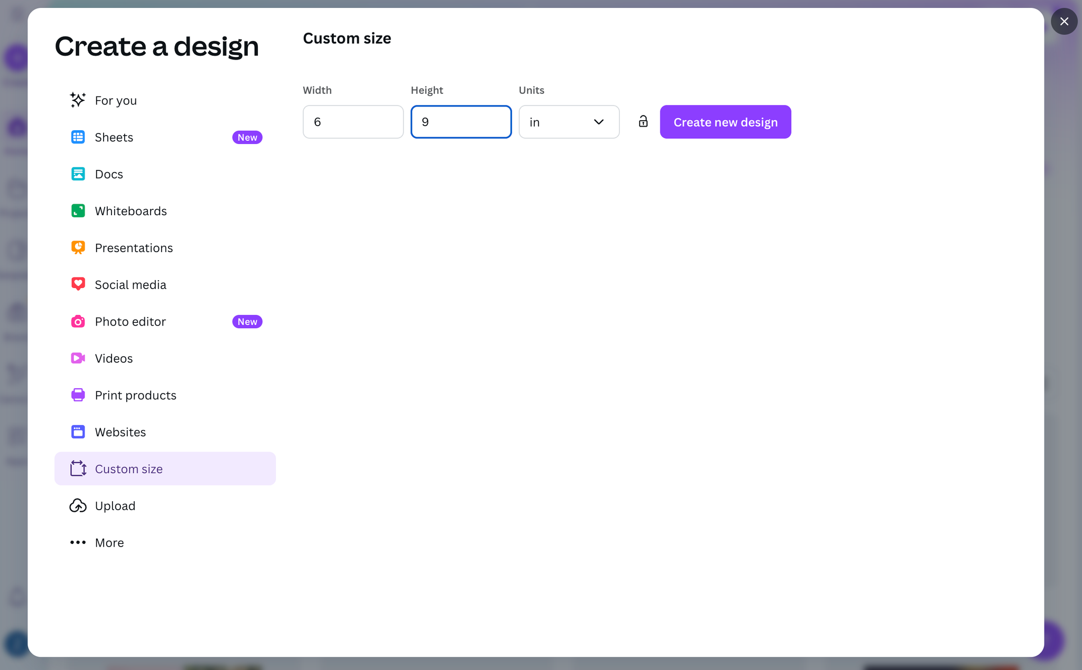This screenshot has height=670, width=1082.
Task: Click the New badge beside Photo editor
Action: 247,321
